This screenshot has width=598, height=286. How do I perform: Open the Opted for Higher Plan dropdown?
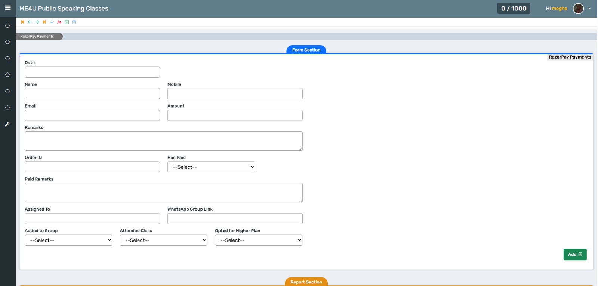258,240
